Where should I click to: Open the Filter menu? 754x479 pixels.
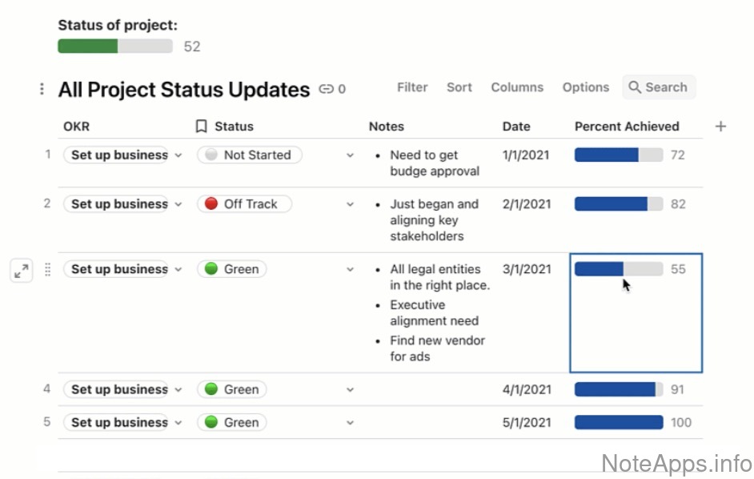(412, 87)
